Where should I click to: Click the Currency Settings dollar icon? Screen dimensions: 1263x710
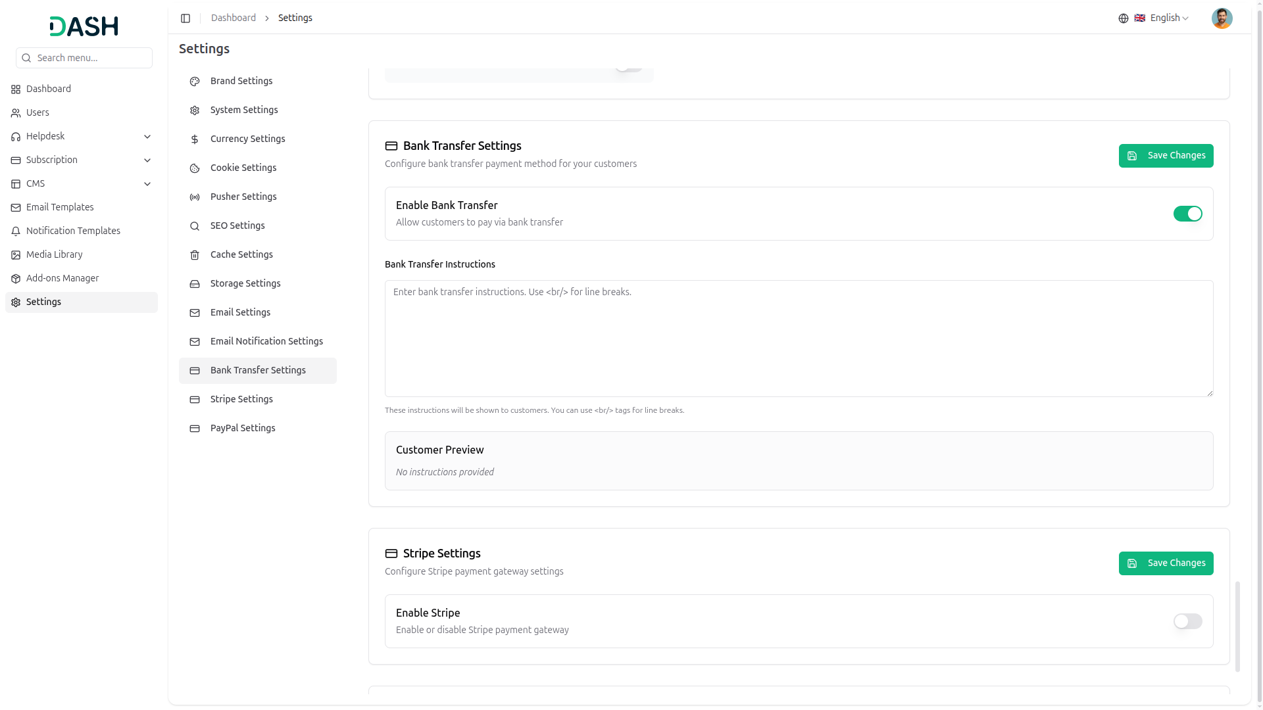click(195, 139)
